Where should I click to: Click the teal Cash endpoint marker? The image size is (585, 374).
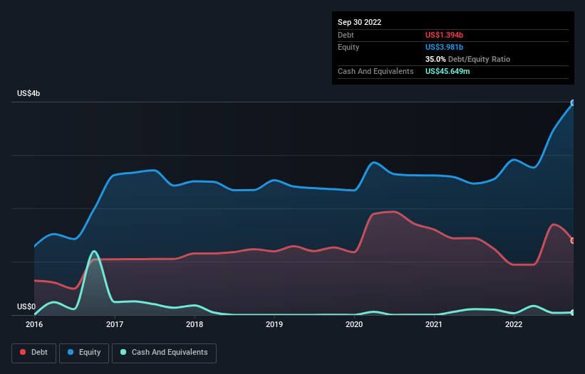(573, 313)
